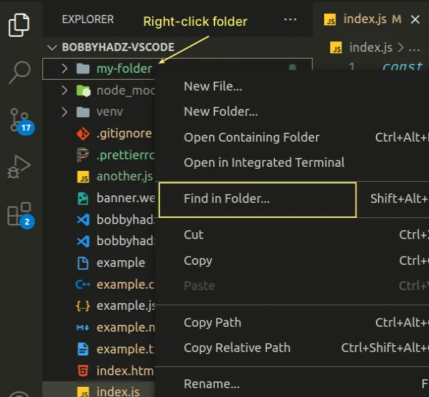This screenshot has height=397, width=429.
Task: Click the first bobbyhadz VS Code file icon
Action: coord(83,220)
